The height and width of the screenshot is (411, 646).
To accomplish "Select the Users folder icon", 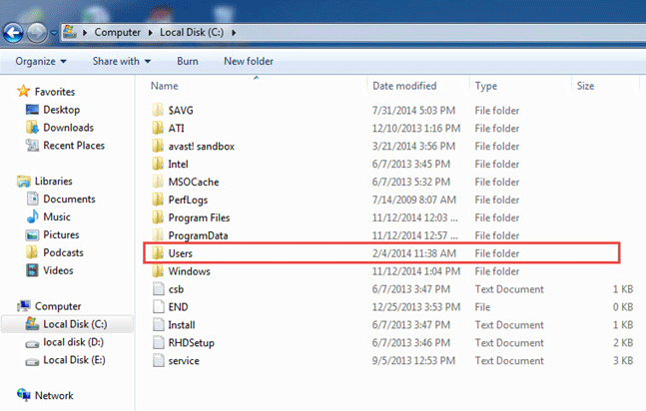I will click(158, 253).
